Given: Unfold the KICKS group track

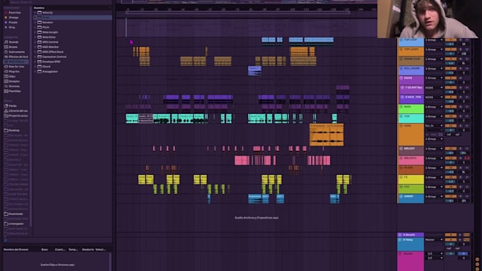Looking at the screenshot, I should click(x=401, y=78).
